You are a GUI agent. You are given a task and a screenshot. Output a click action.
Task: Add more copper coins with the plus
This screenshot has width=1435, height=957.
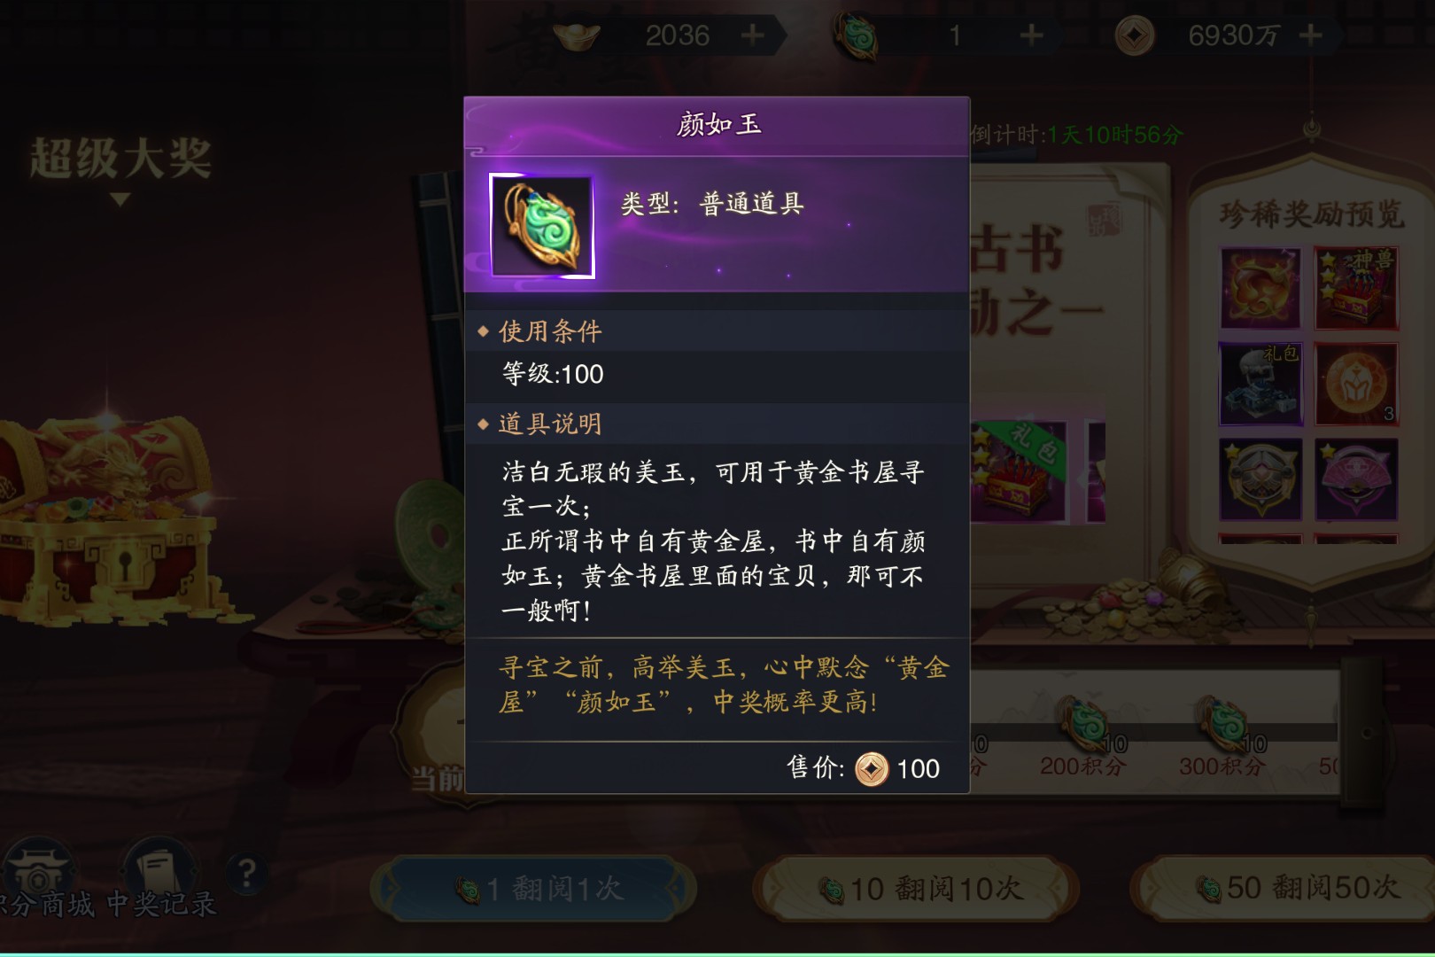coord(1310,35)
